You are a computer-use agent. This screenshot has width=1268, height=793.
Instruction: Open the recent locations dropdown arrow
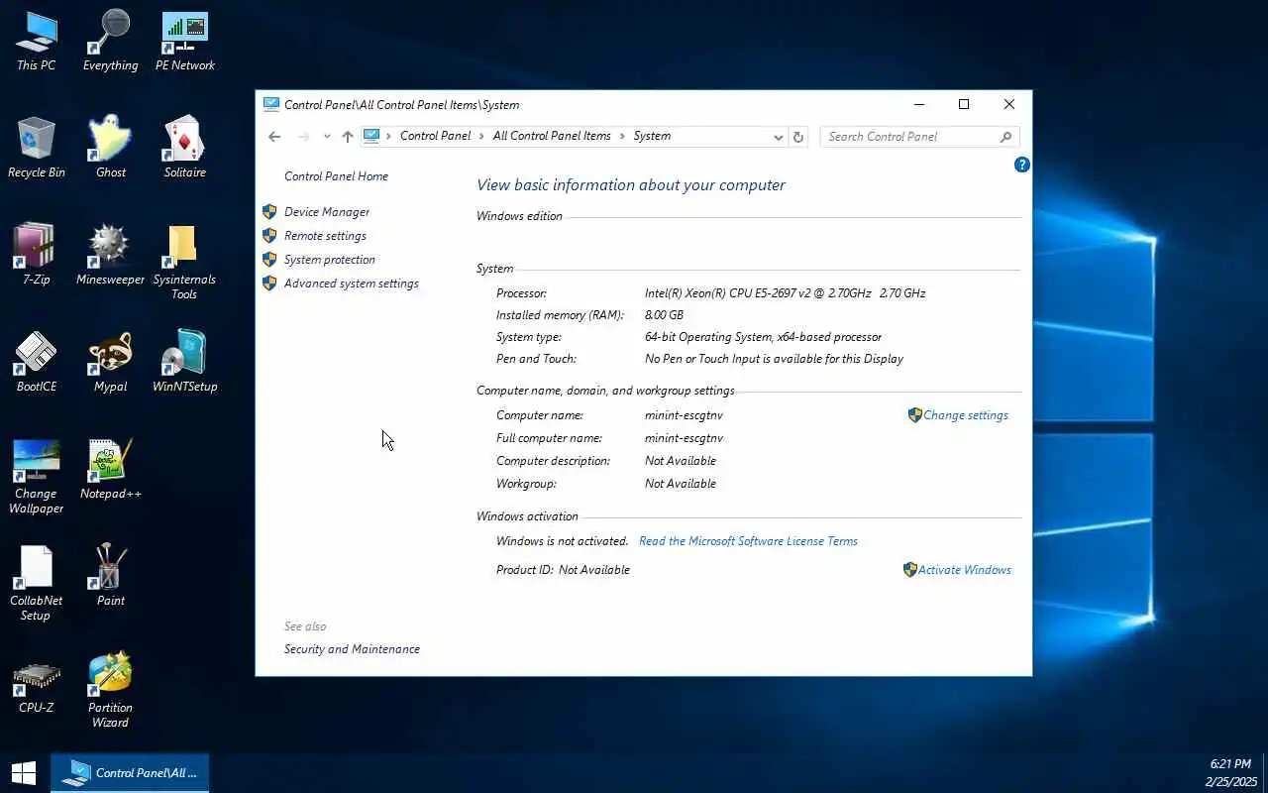(x=327, y=137)
